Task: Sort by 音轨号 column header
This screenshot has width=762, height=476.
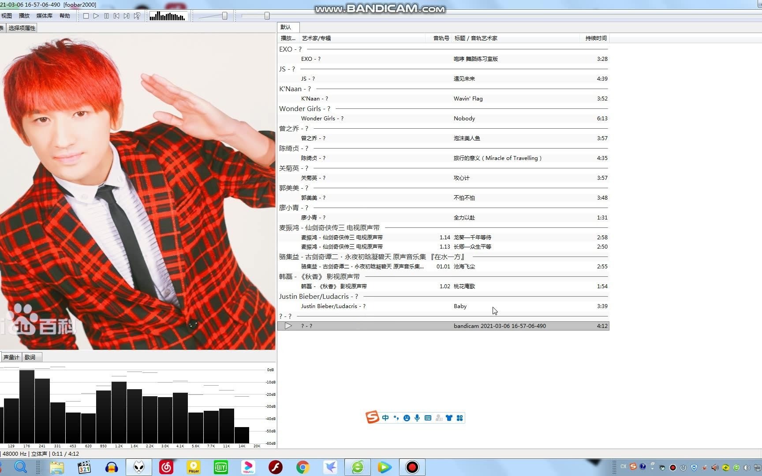Action: point(438,38)
